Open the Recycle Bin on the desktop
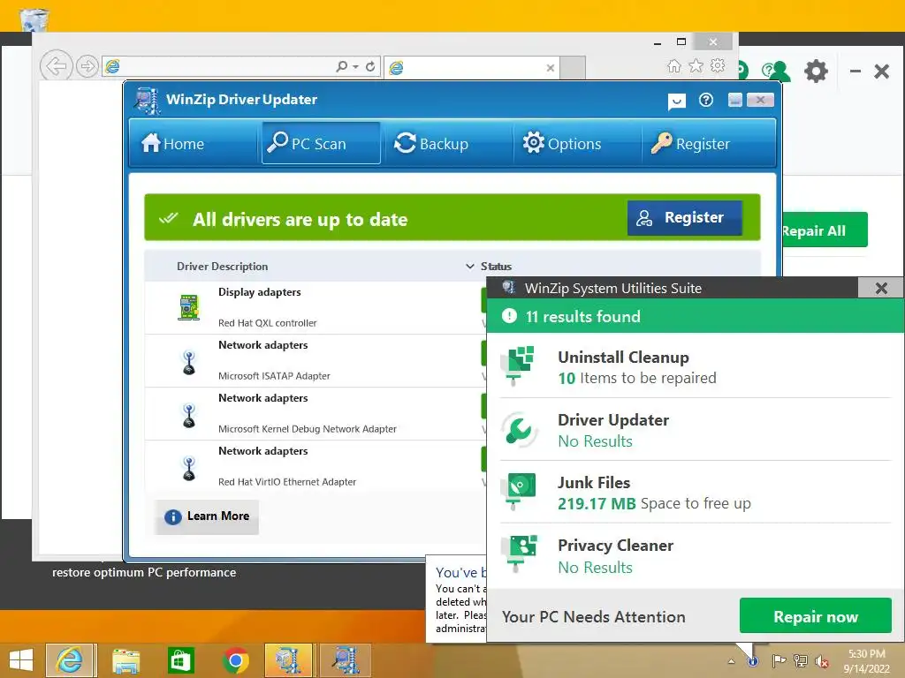Screen dimensions: 905x678 pyautogui.click(x=34, y=19)
